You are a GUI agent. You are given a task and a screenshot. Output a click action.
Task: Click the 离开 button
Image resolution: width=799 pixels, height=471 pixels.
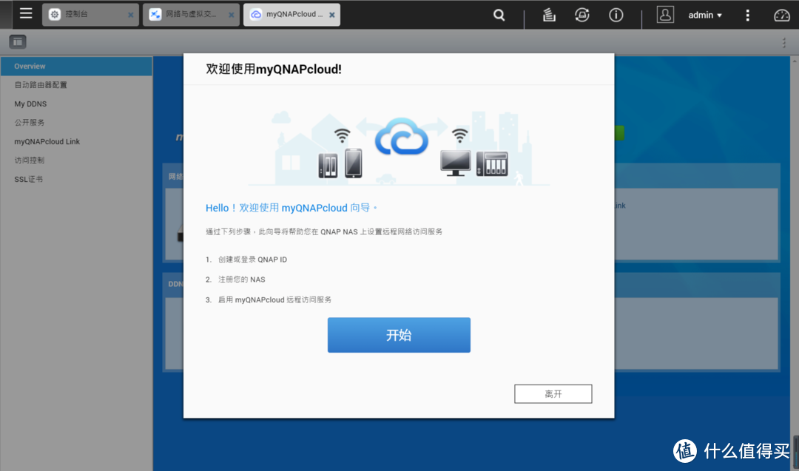coord(553,393)
